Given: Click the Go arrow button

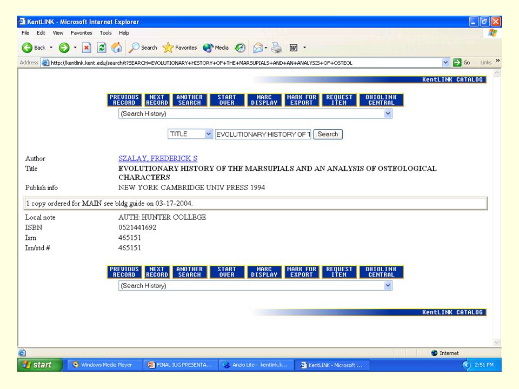Looking at the screenshot, I should (x=462, y=63).
